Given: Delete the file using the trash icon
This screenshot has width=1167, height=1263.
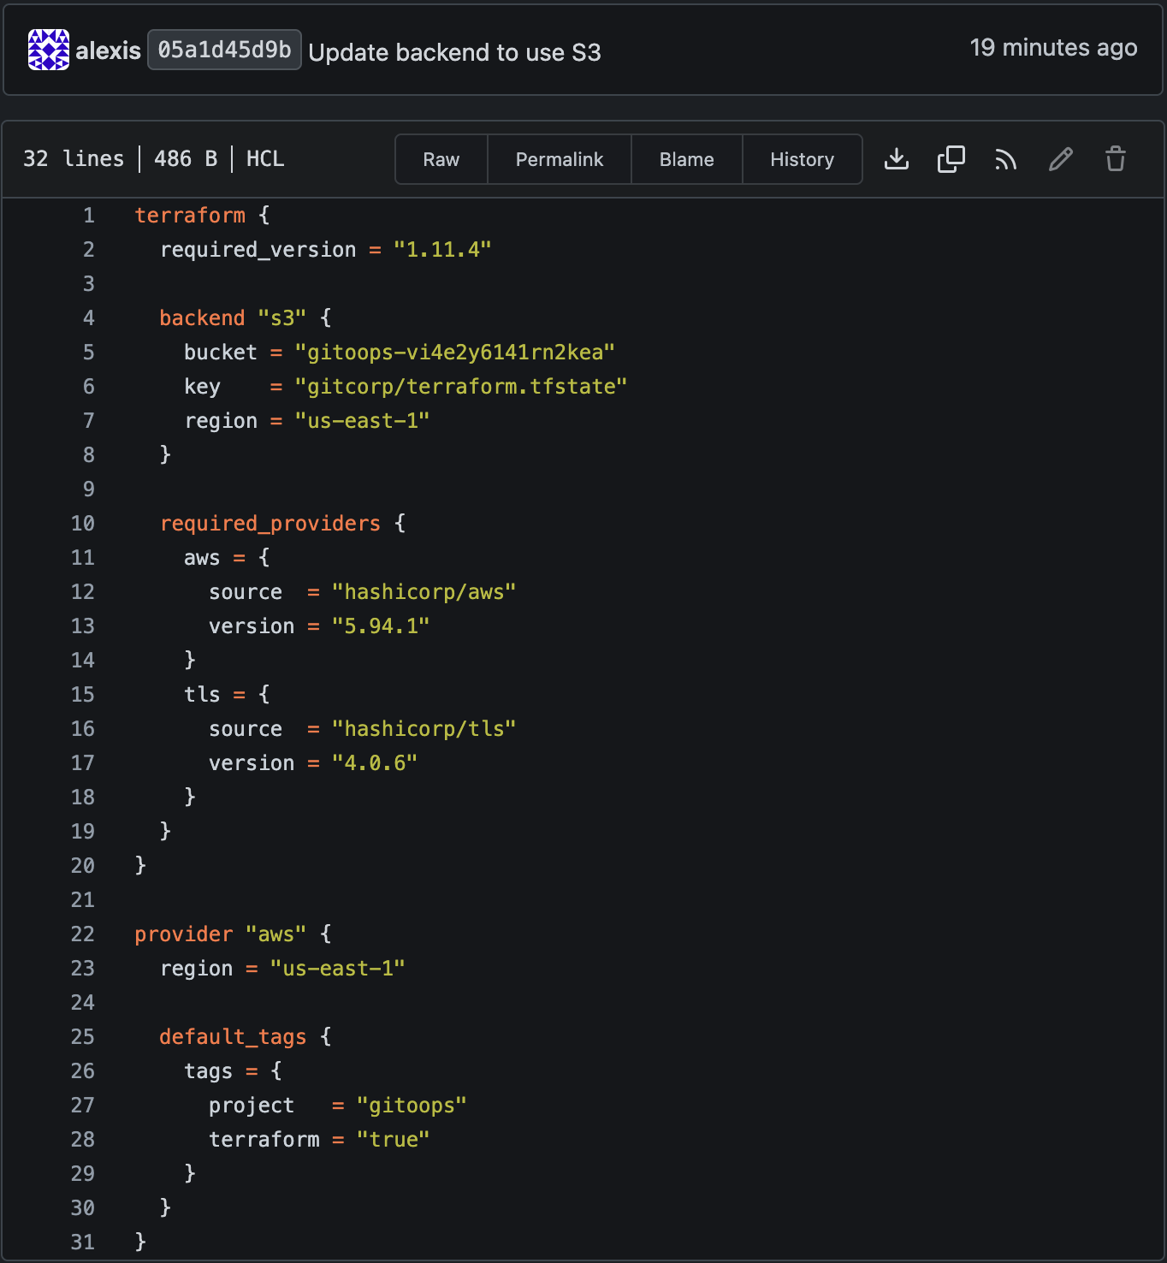Looking at the screenshot, I should [x=1116, y=159].
